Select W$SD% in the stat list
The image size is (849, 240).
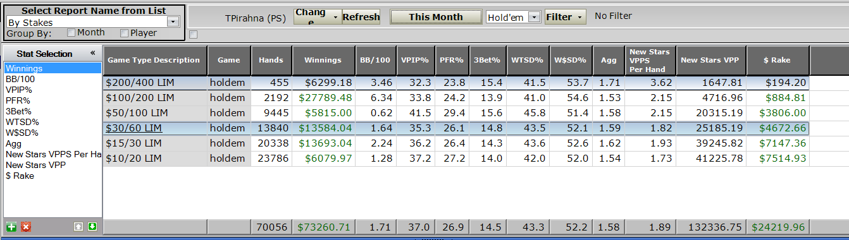click(53, 133)
